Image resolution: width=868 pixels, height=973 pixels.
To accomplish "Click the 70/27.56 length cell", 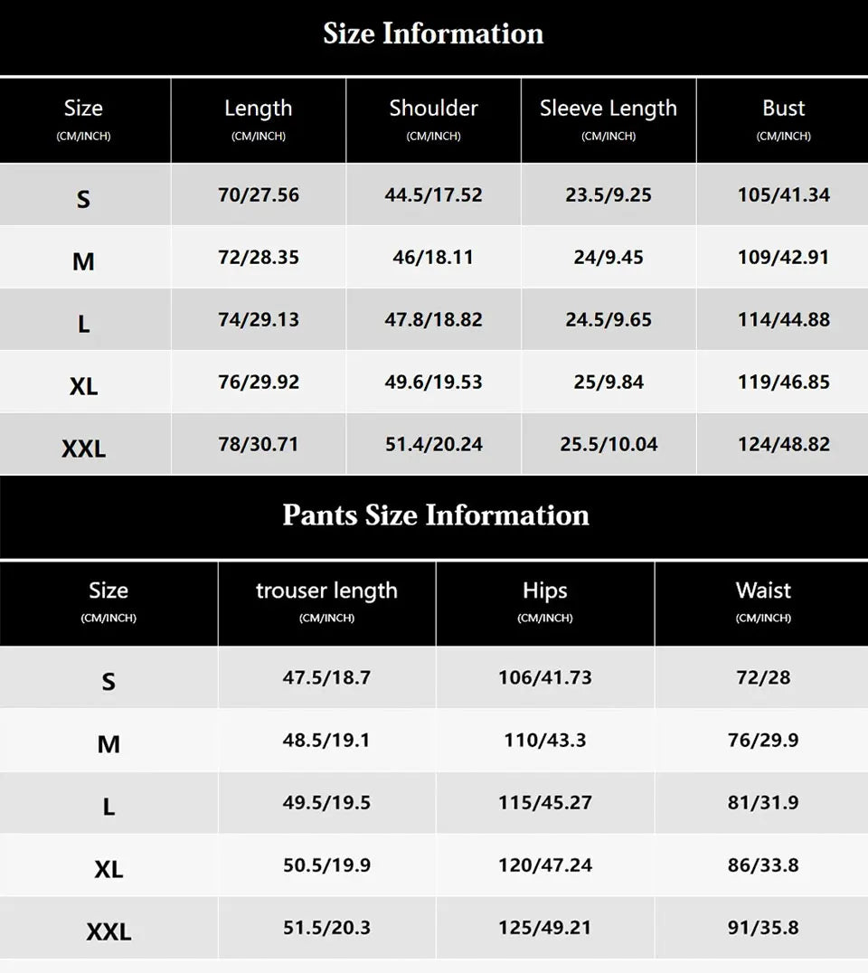I will (259, 195).
